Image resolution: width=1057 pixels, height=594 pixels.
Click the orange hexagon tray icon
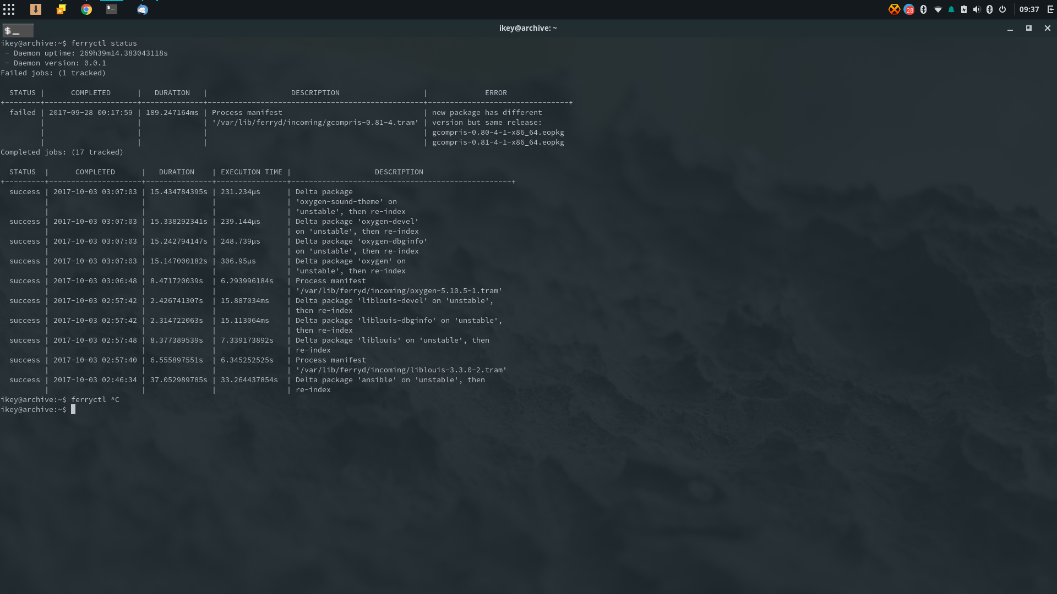894,9
